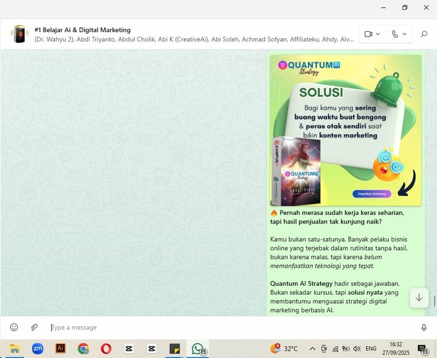Viewport: 437px width, 358px height.
Task: Open Google Chrome from taskbar
Action: pyautogui.click(x=84, y=349)
